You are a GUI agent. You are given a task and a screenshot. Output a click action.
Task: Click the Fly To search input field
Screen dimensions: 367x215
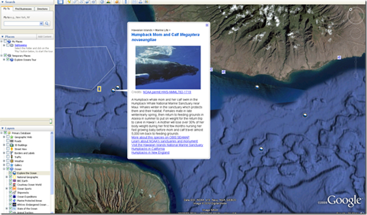(x=22, y=24)
